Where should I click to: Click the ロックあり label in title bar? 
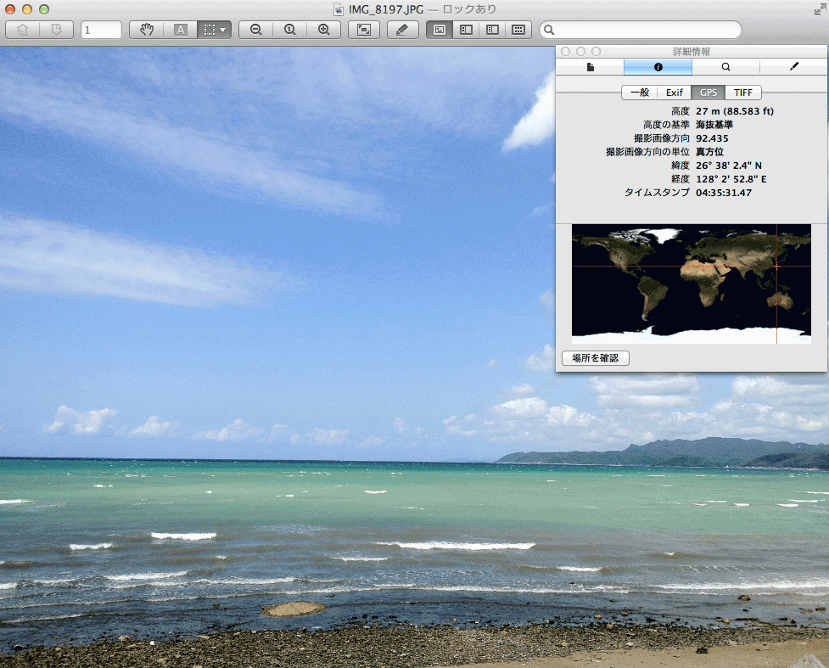point(469,9)
